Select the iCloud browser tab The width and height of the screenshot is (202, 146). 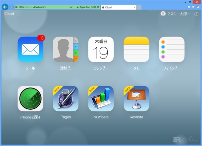tap(119, 7)
